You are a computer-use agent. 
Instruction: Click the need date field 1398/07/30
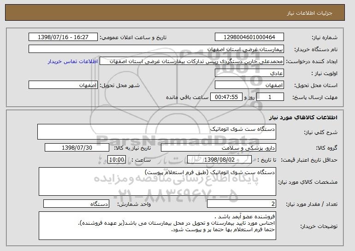tap(77, 148)
